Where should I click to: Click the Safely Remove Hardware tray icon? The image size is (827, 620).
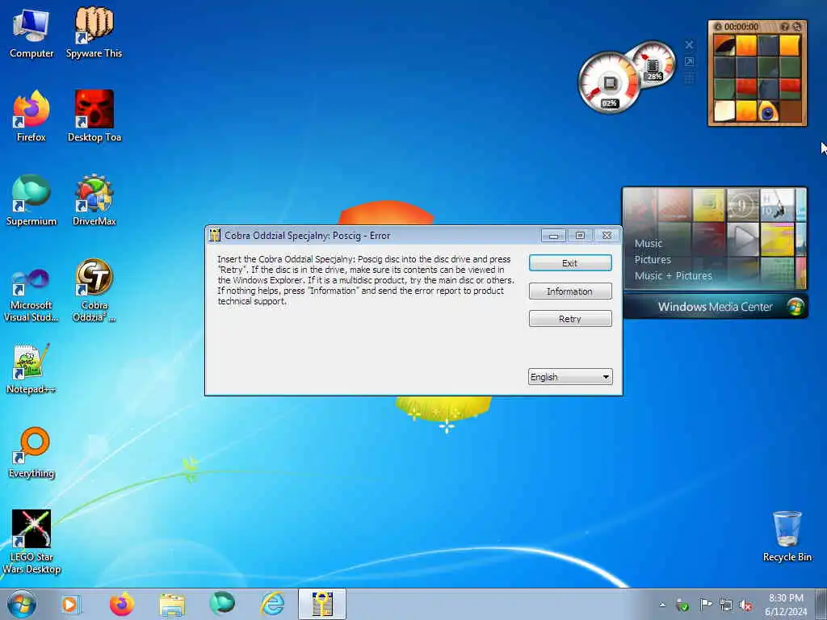(683, 605)
